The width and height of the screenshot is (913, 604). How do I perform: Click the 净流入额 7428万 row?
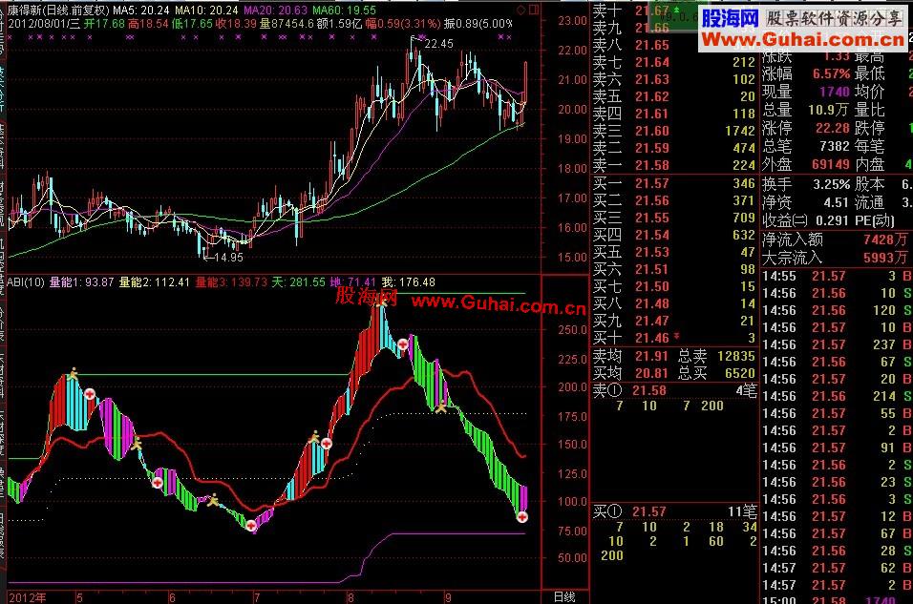pyautogui.click(x=837, y=240)
